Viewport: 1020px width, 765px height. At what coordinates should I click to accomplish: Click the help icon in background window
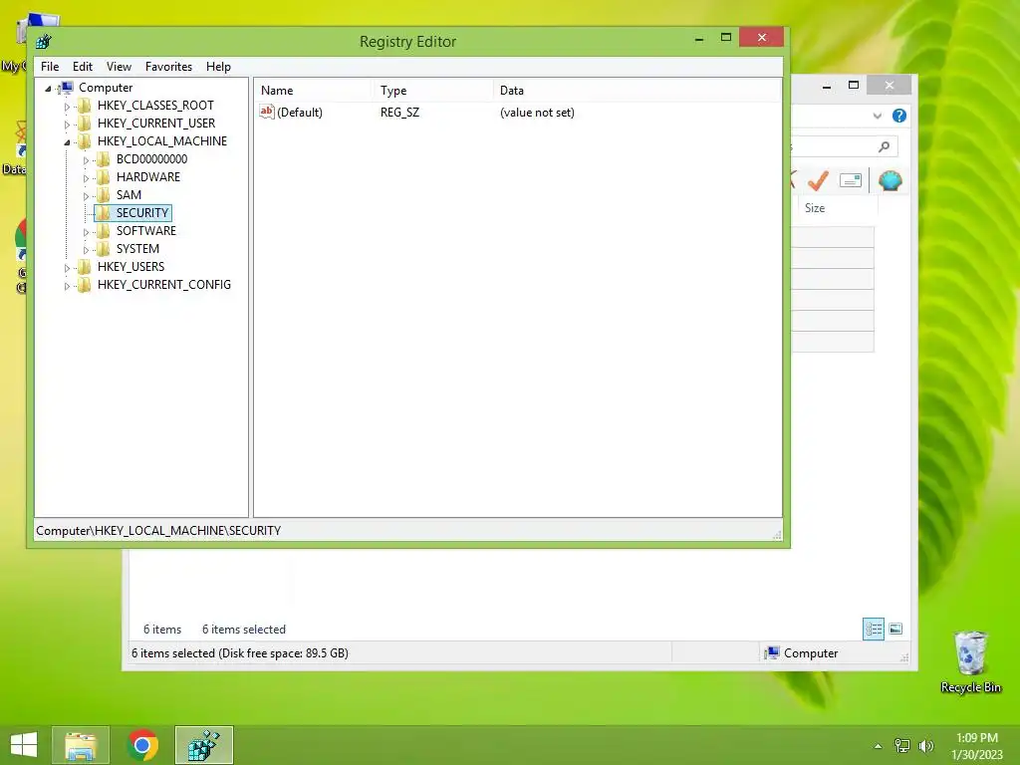click(899, 116)
